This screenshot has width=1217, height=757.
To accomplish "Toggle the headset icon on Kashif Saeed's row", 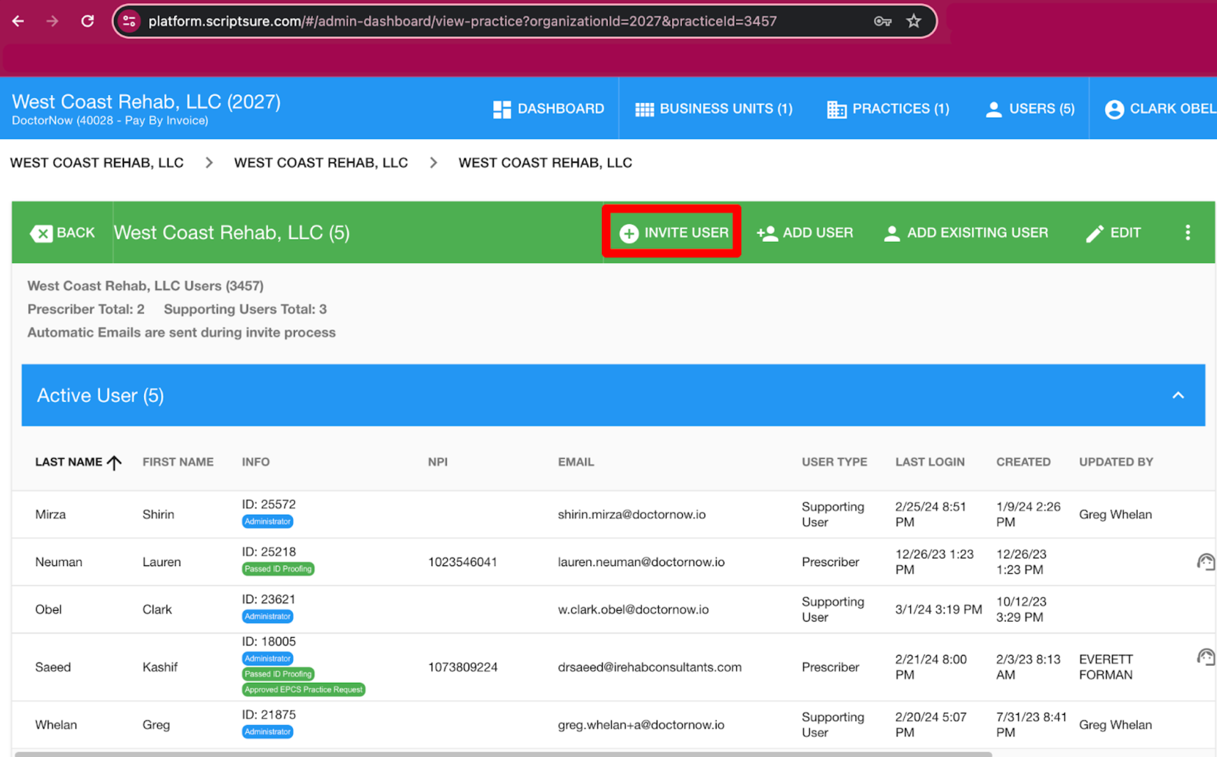I will (1206, 657).
